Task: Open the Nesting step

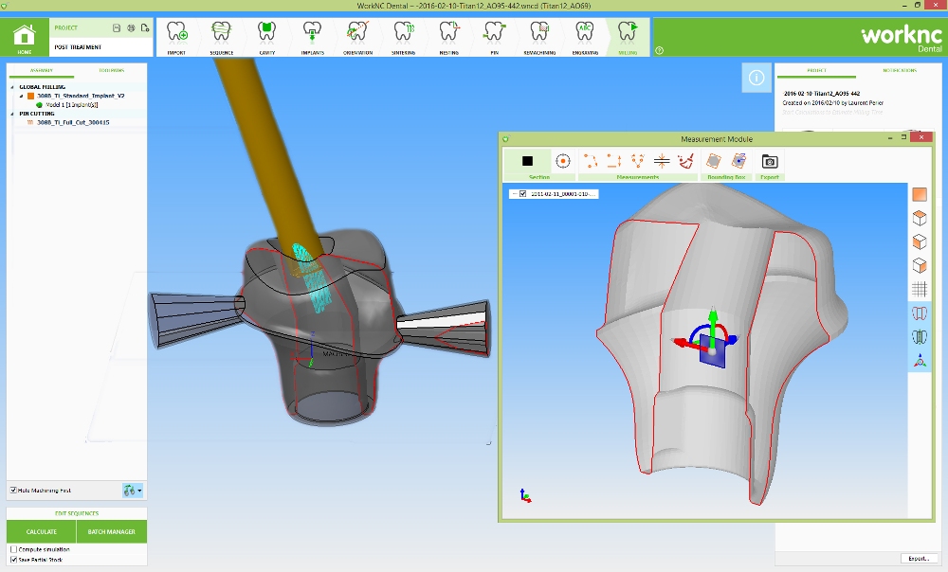Action: (448, 32)
